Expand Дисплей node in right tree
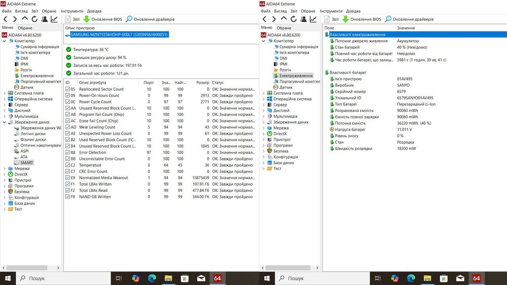 click(x=264, y=110)
